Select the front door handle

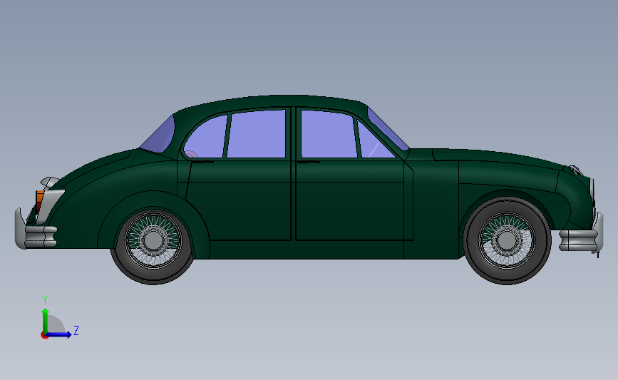pyautogui.click(x=308, y=161)
